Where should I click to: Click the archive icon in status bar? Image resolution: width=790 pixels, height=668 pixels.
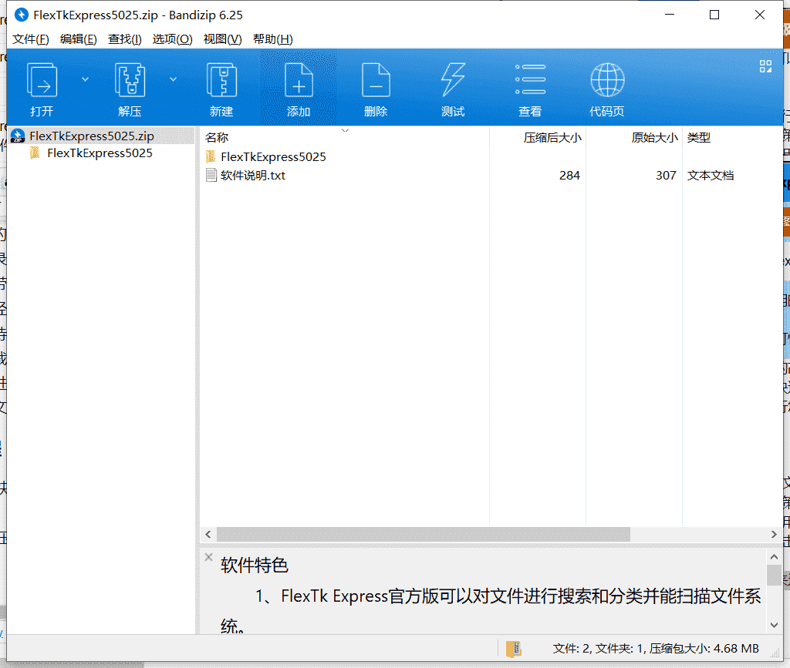[514, 649]
